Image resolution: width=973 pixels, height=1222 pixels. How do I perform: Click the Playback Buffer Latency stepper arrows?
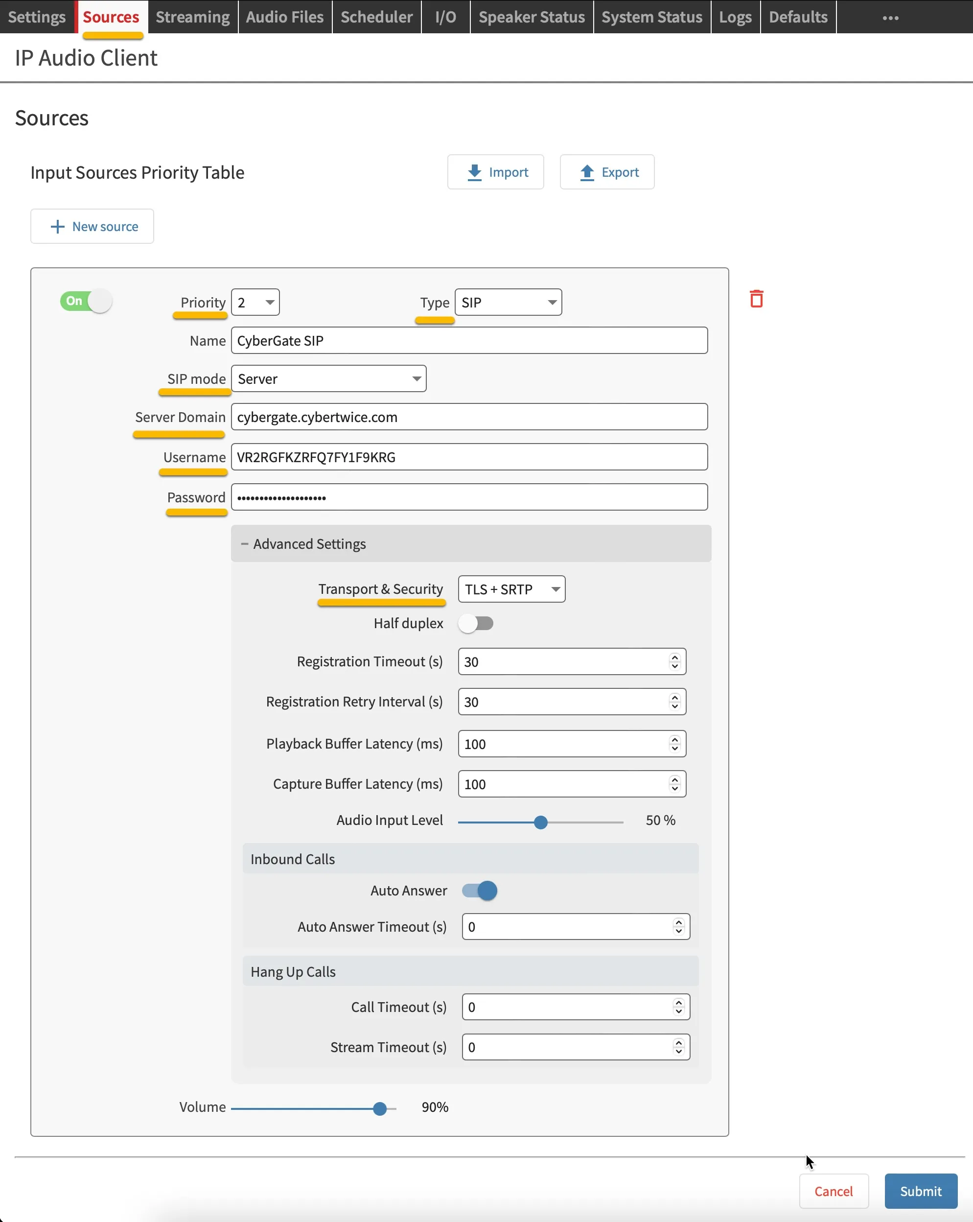674,744
